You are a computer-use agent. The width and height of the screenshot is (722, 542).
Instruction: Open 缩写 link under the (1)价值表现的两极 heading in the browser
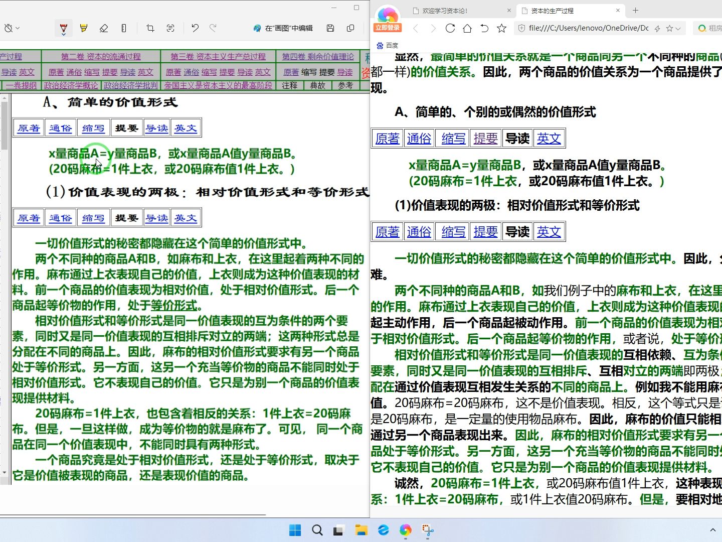[454, 232]
